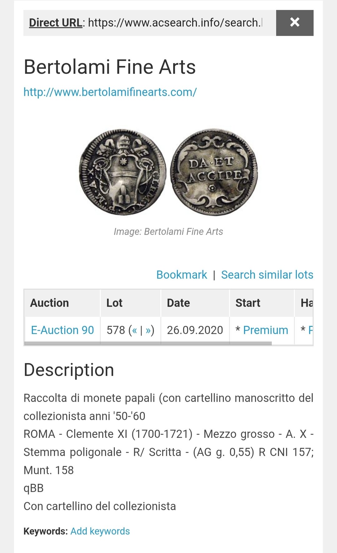337x553 pixels.
Task: Click the Lot column header
Action: [114, 303]
